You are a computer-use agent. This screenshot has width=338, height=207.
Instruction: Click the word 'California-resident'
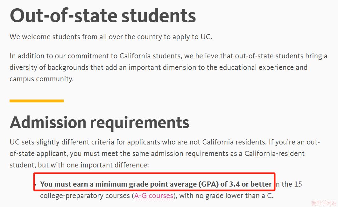[x=274, y=154]
